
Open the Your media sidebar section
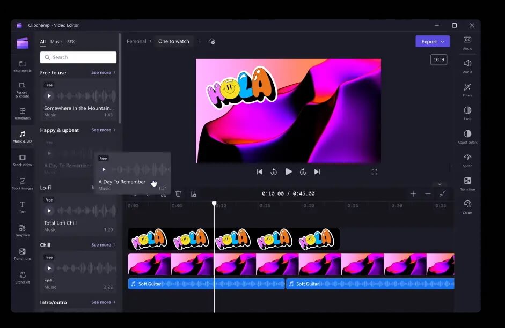pos(22,66)
